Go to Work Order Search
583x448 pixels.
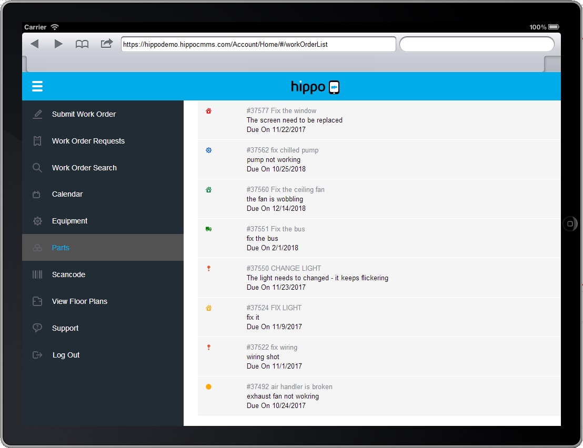click(103, 168)
